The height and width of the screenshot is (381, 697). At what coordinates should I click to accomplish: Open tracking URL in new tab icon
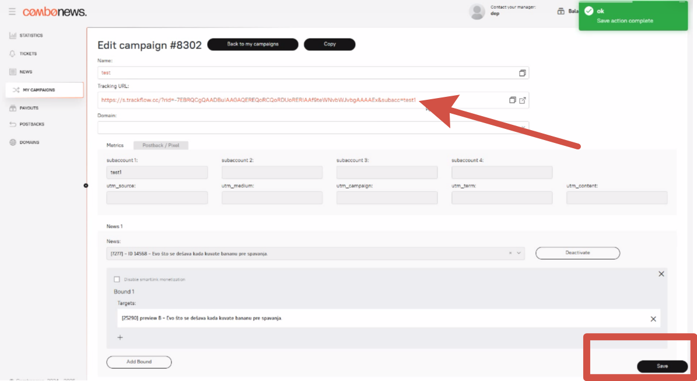point(523,100)
